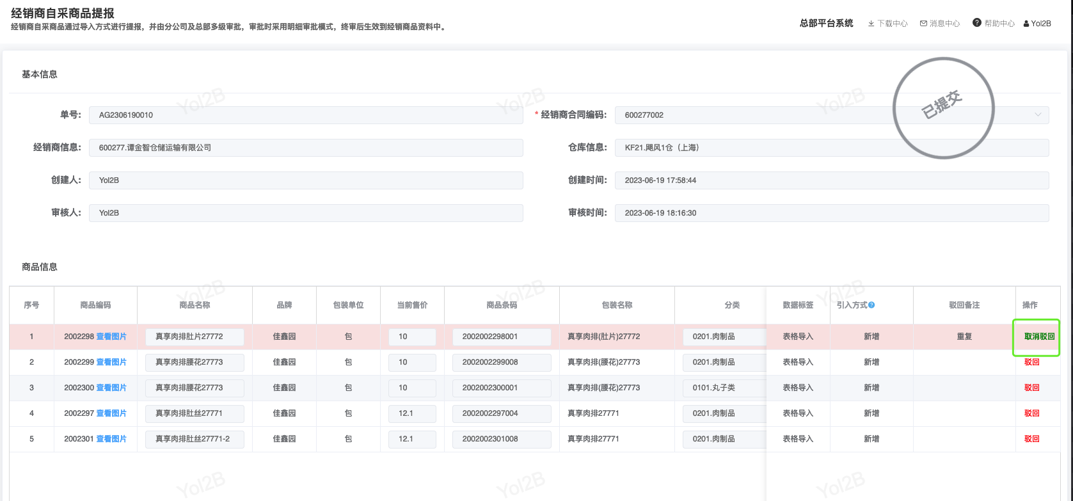Click the 总部平台系统 header title
Viewport: 1073px width, 501px height.
(826, 23)
